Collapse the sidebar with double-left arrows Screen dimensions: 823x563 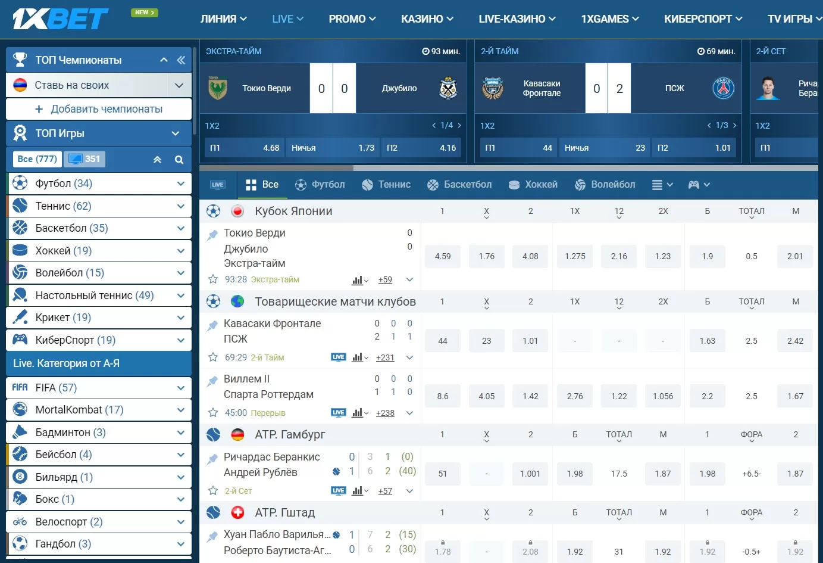pyautogui.click(x=181, y=60)
